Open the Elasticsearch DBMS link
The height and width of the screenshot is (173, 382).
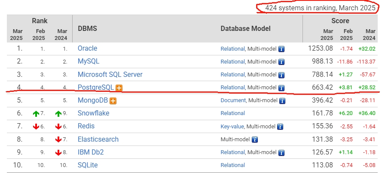coord(98,139)
